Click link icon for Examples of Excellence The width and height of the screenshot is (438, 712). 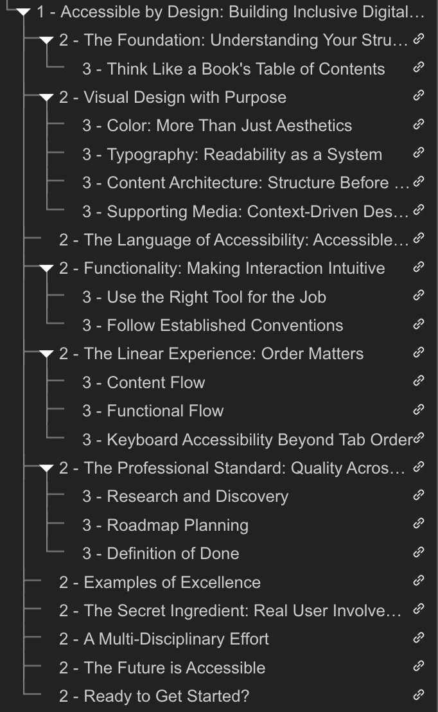click(419, 581)
